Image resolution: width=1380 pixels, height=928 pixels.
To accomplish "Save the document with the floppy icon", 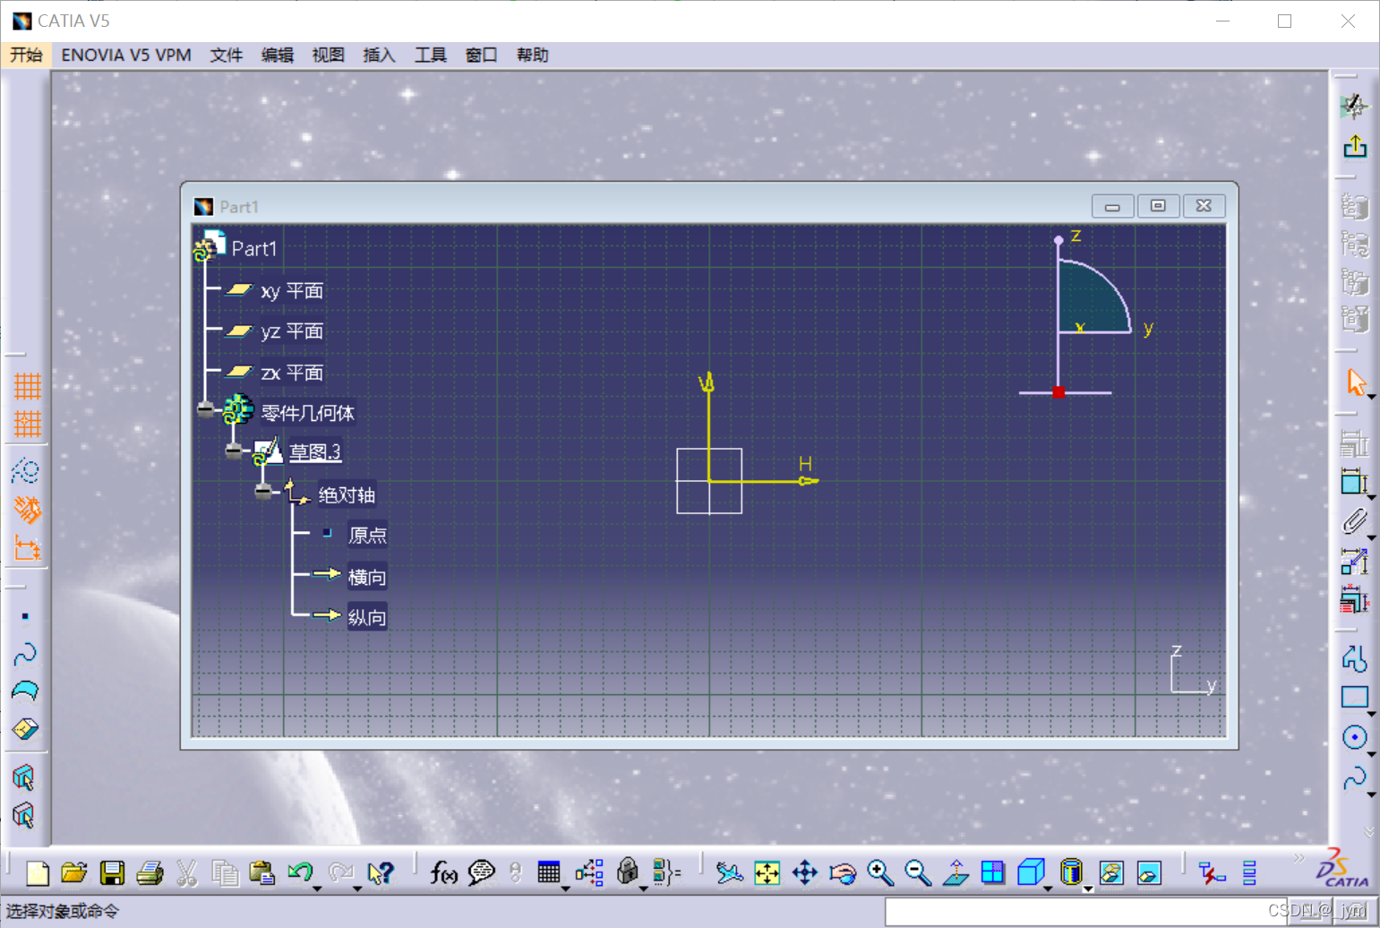I will coord(112,872).
